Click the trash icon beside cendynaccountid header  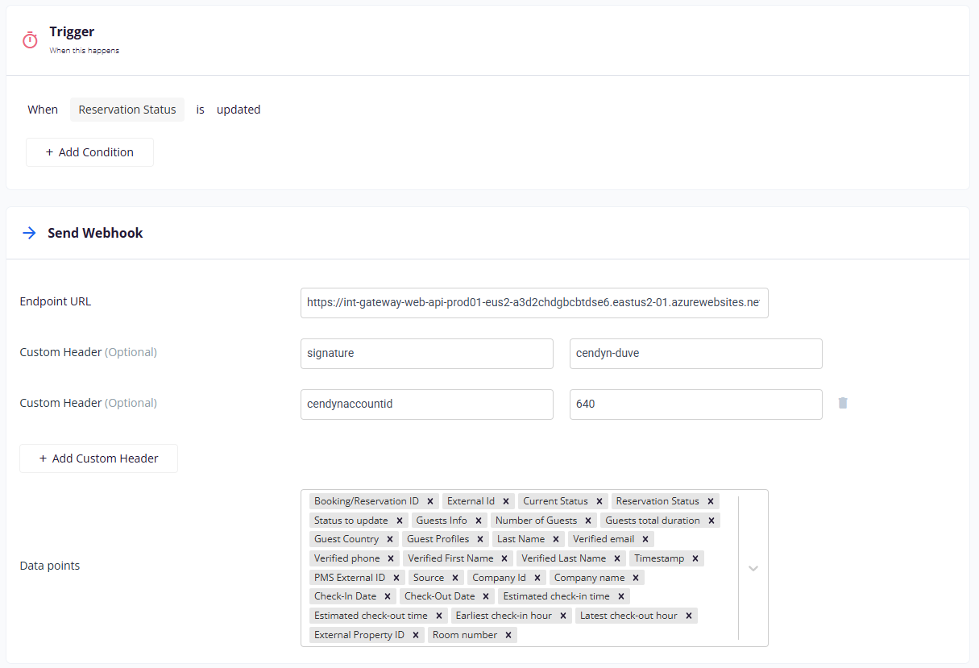pyautogui.click(x=843, y=403)
